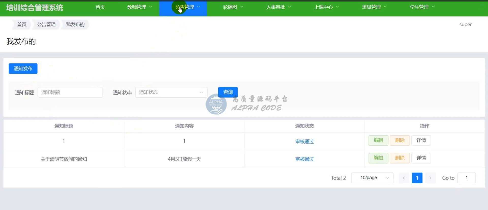Open the 公告管理 navigation menu

click(187, 7)
